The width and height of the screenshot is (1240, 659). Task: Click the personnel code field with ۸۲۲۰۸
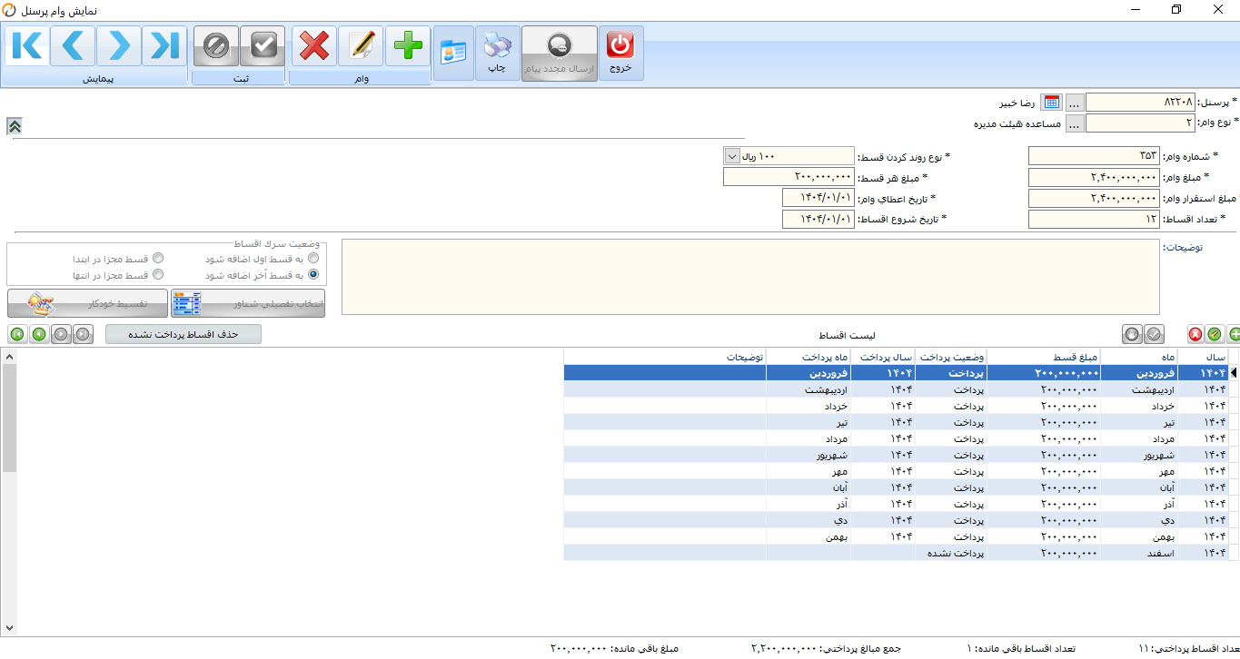1141,103
